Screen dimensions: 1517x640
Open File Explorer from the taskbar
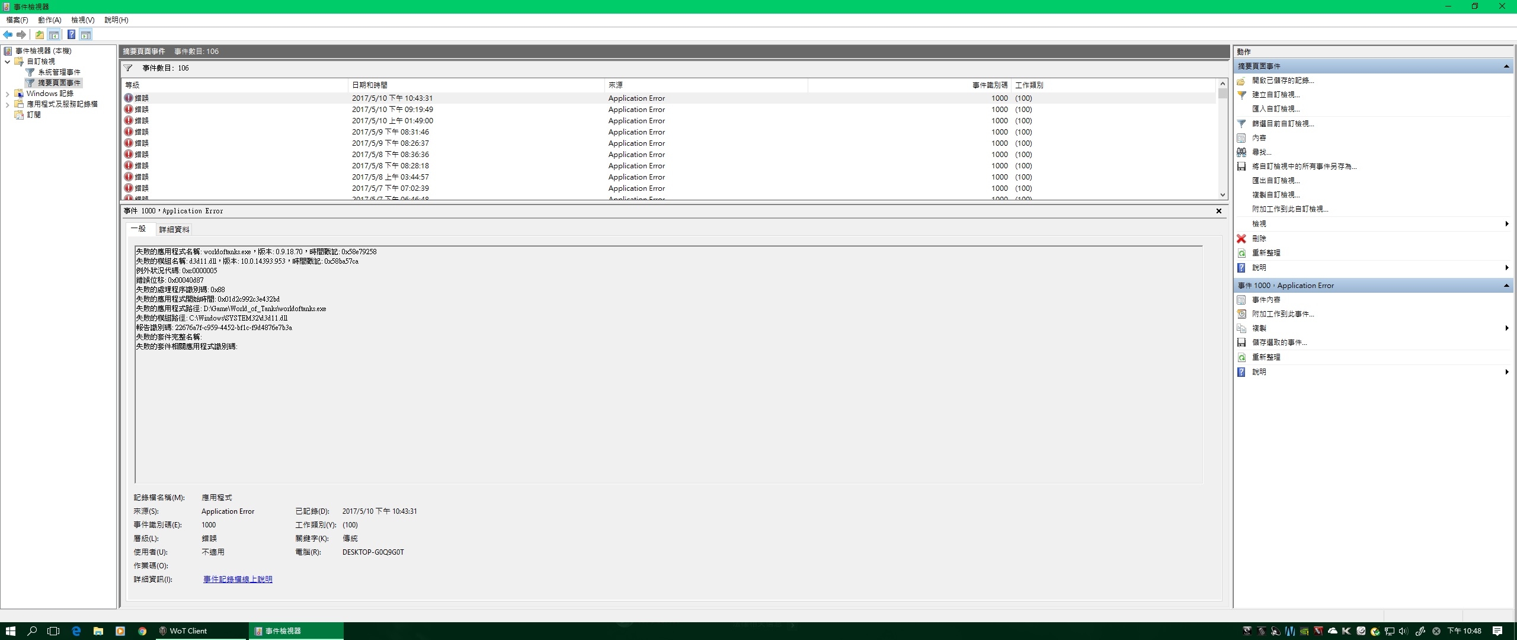point(98,631)
